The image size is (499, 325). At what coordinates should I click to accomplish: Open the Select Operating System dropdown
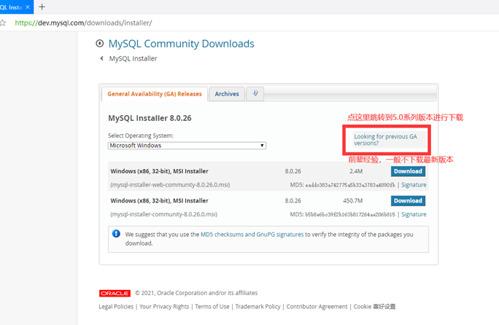(x=187, y=145)
